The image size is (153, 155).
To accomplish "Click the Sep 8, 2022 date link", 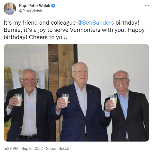I will [32, 149].
